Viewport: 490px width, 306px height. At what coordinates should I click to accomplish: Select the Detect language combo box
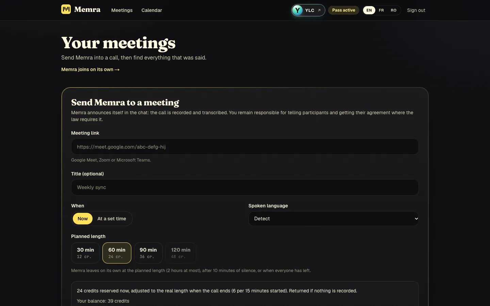point(333,219)
